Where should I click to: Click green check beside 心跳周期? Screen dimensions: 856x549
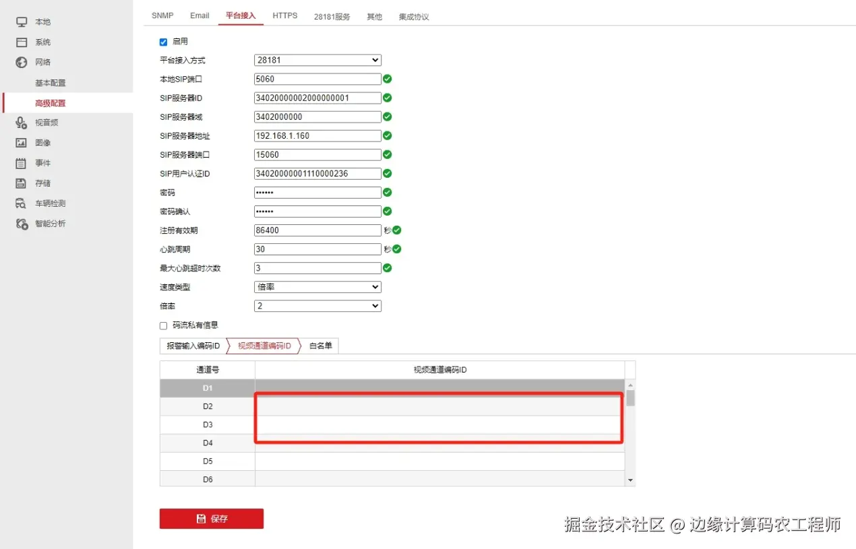(397, 249)
